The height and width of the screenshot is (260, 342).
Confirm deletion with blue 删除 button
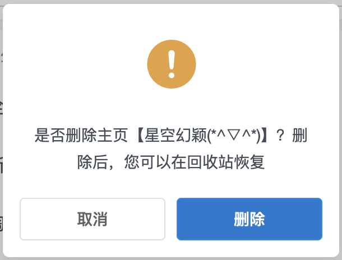(249, 219)
